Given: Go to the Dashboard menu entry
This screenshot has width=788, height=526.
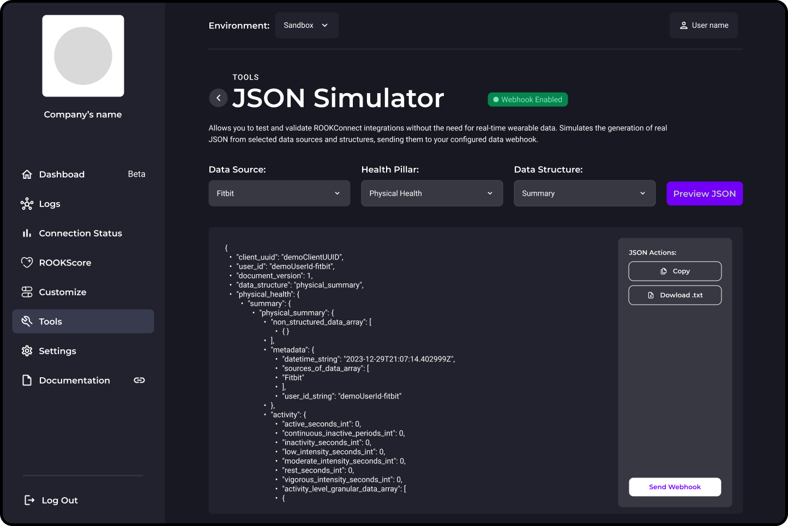Looking at the screenshot, I should (62, 174).
